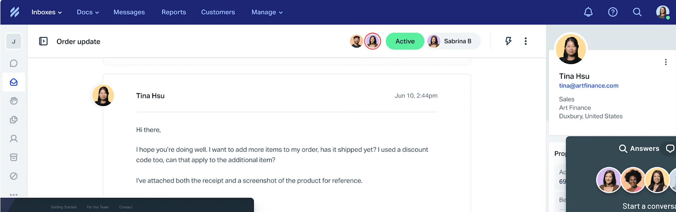Open the user profile avatar menu
This screenshot has width=676, height=212.
tap(663, 12)
